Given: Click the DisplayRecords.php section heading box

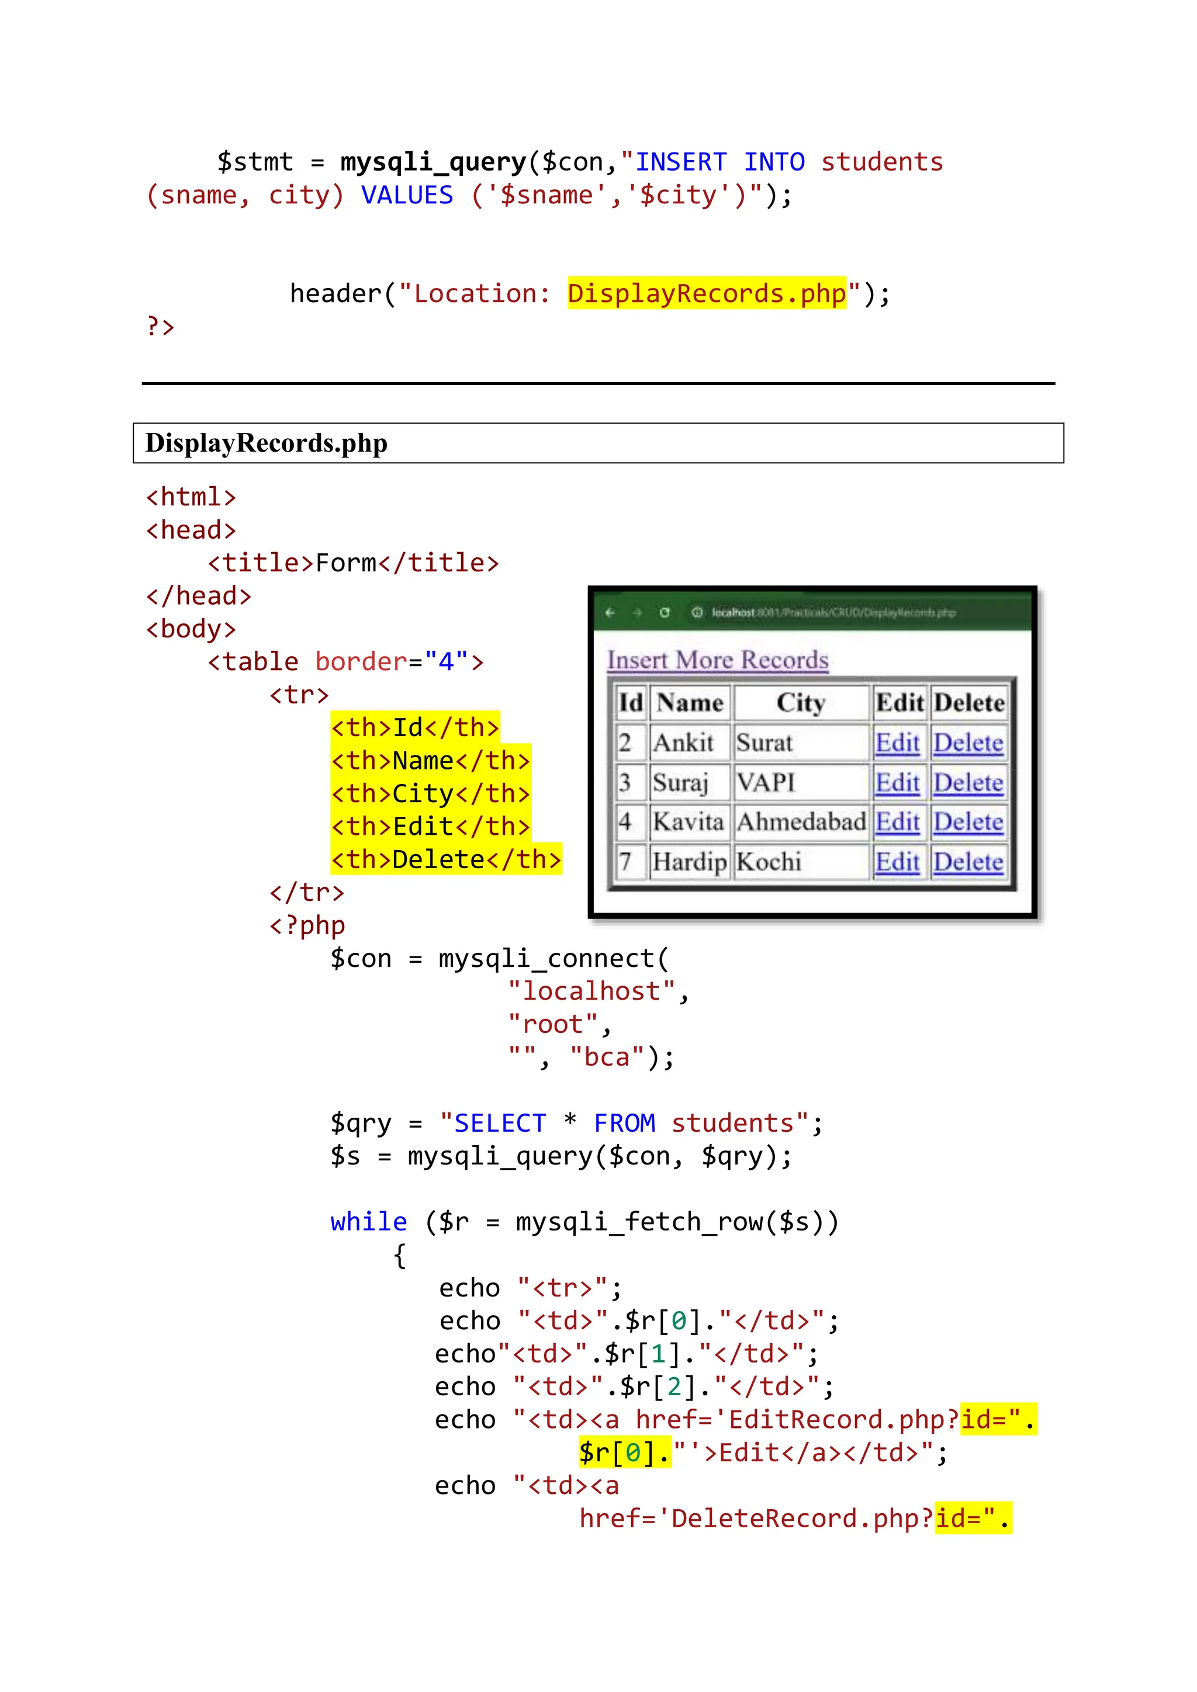Looking at the screenshot, I should point(598,443).
